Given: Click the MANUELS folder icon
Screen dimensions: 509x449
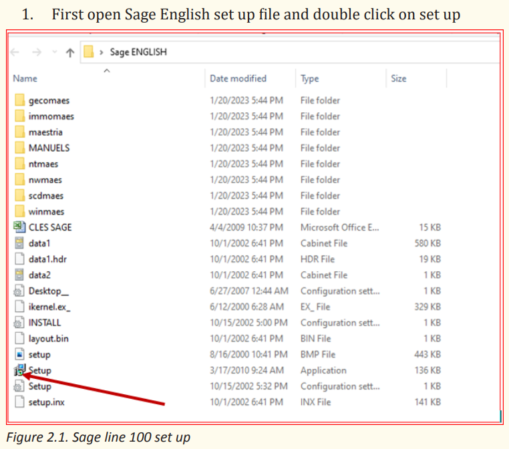Looking at the screenshot, I should click(x=19, y=148).
